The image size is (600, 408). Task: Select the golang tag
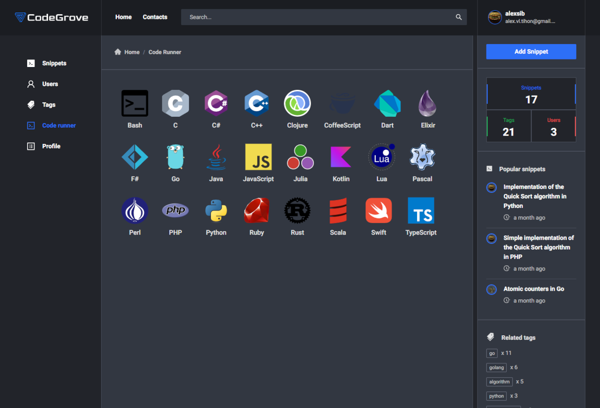point(496,367)
